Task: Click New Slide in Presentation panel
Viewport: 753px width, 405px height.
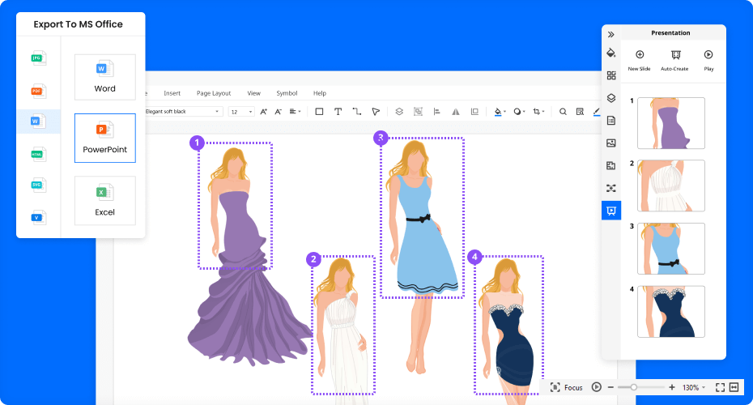Action: (639, 60)
